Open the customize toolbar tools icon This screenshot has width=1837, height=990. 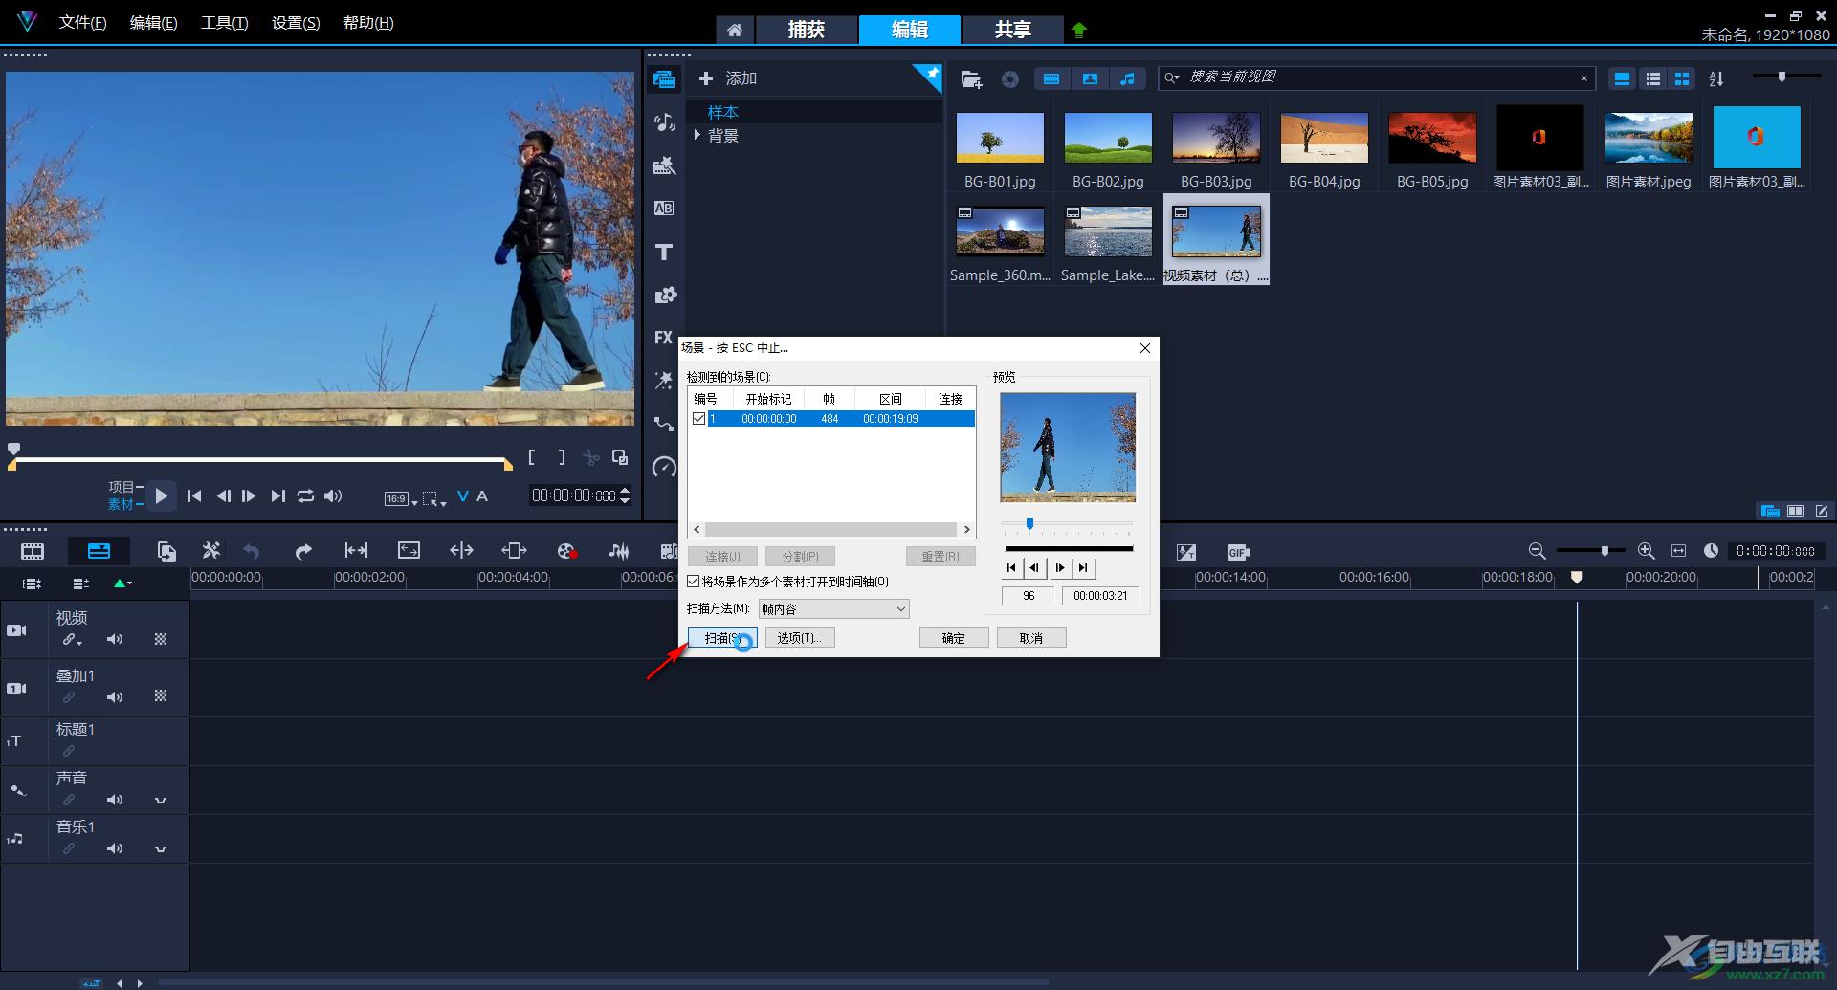point(211,551)
